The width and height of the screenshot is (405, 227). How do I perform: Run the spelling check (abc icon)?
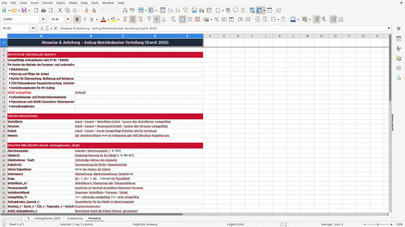[x=132, y=10]
